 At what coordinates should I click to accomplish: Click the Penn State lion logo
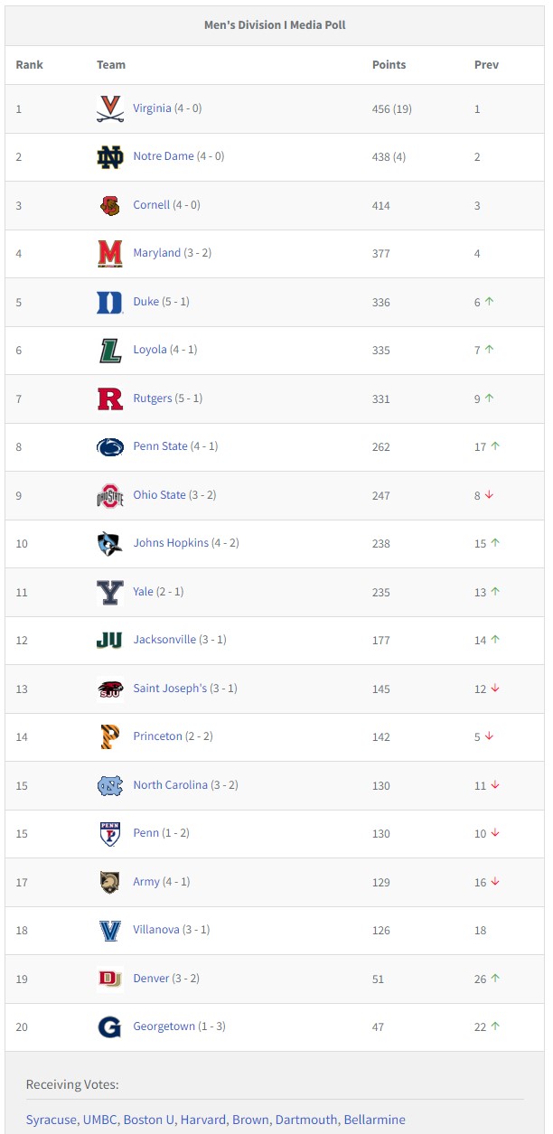tap(110, 447)
